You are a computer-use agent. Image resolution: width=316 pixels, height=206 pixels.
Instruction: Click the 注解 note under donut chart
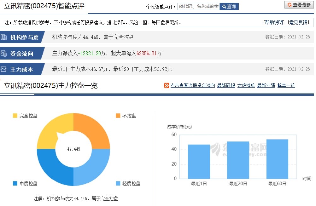pyautogui.click(x=76, y=198)
